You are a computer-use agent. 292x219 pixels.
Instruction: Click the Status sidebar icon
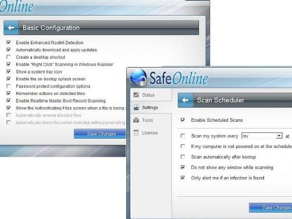coord(136,95)
